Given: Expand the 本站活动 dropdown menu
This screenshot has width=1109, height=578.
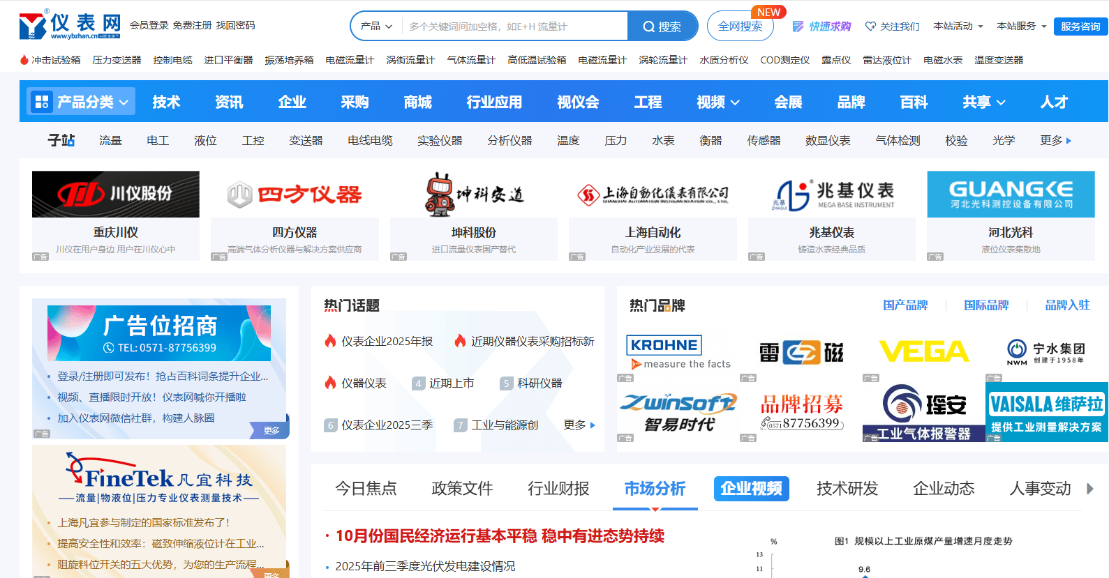Looking at the screenshot, I should (x=958, y=26).
